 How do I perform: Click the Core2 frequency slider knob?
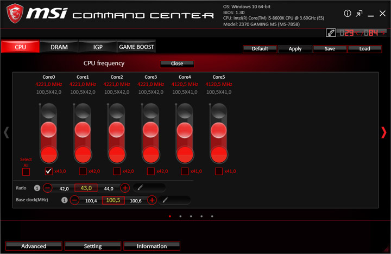[x=117, y=130]
